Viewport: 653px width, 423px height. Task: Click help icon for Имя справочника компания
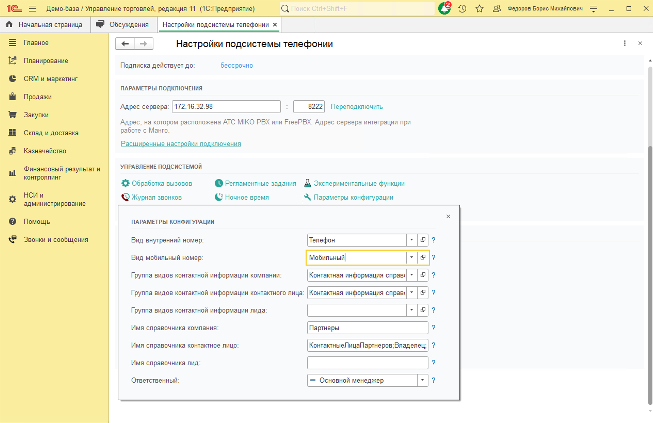point(434,328)
